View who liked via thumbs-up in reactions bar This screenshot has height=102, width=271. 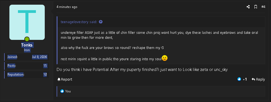tap(62, 91)
